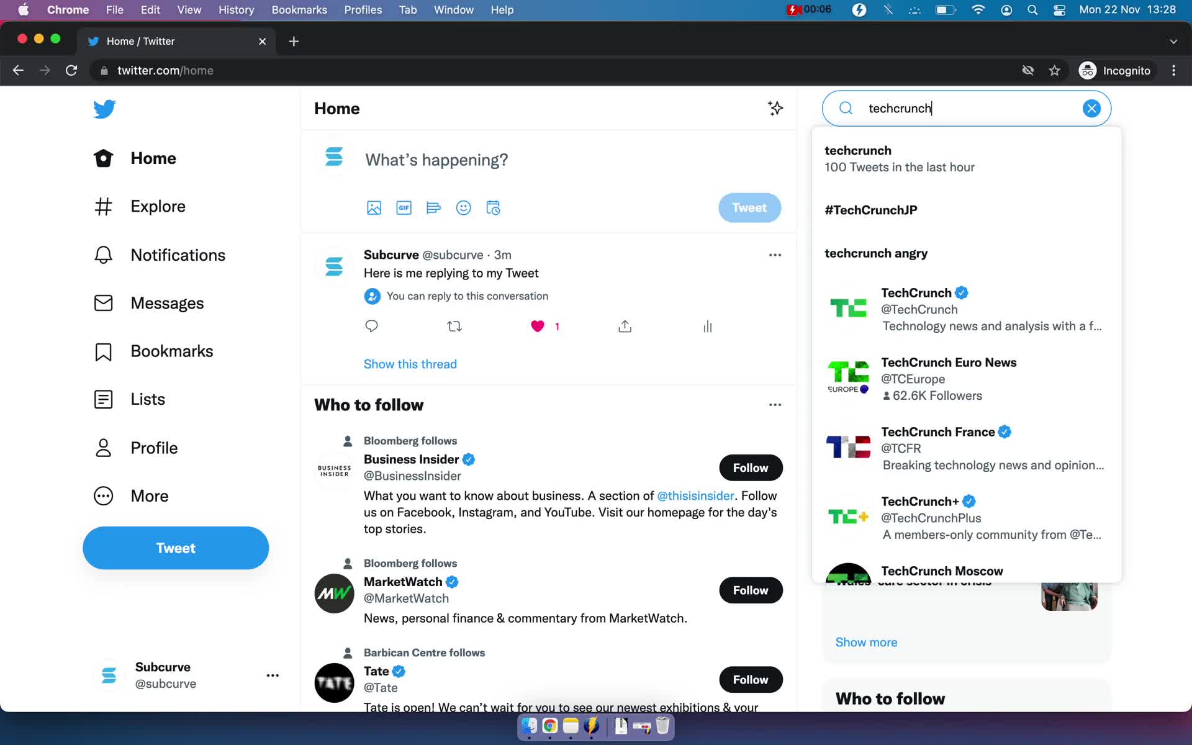The height and width of the screenshot is (745, 1192).
Task: Open TechCrunch France result
Action: (x=966, y=448)
